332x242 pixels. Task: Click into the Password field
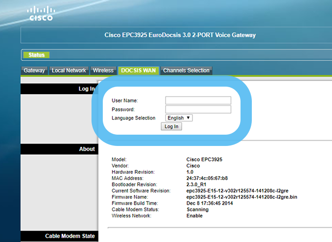198,109
